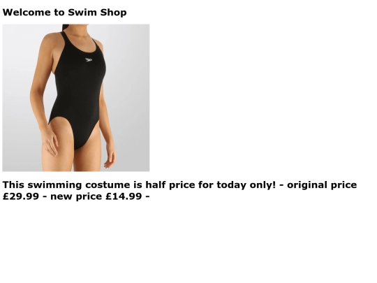Click the new price £14.99 text
The height and width of the screenshot is (283, 377).
[x=124, y=196]
